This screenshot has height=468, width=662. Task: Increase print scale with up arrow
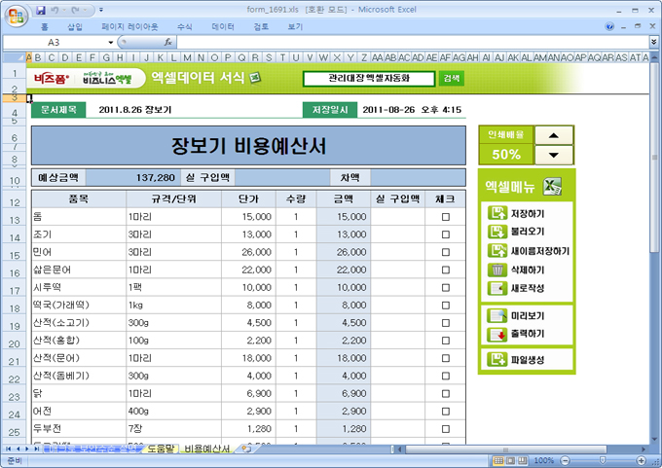click(x=554, y=136)
